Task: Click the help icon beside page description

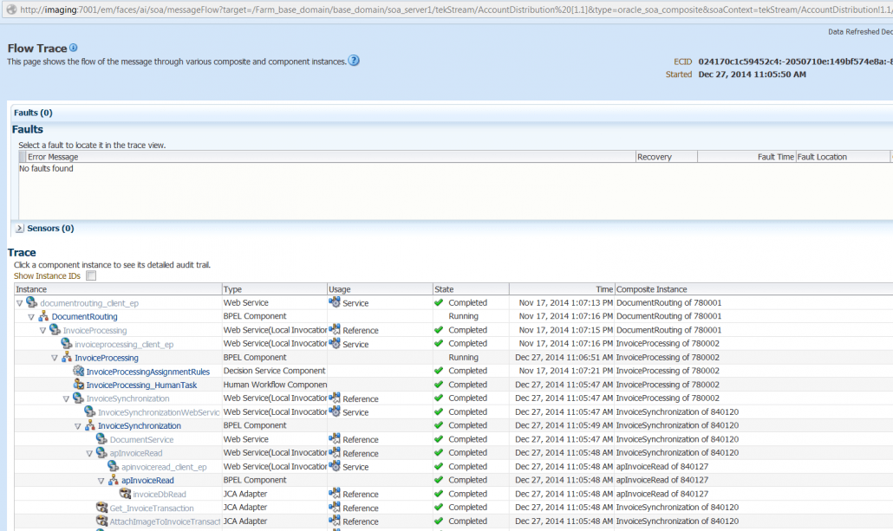Action: click(354, 61)
